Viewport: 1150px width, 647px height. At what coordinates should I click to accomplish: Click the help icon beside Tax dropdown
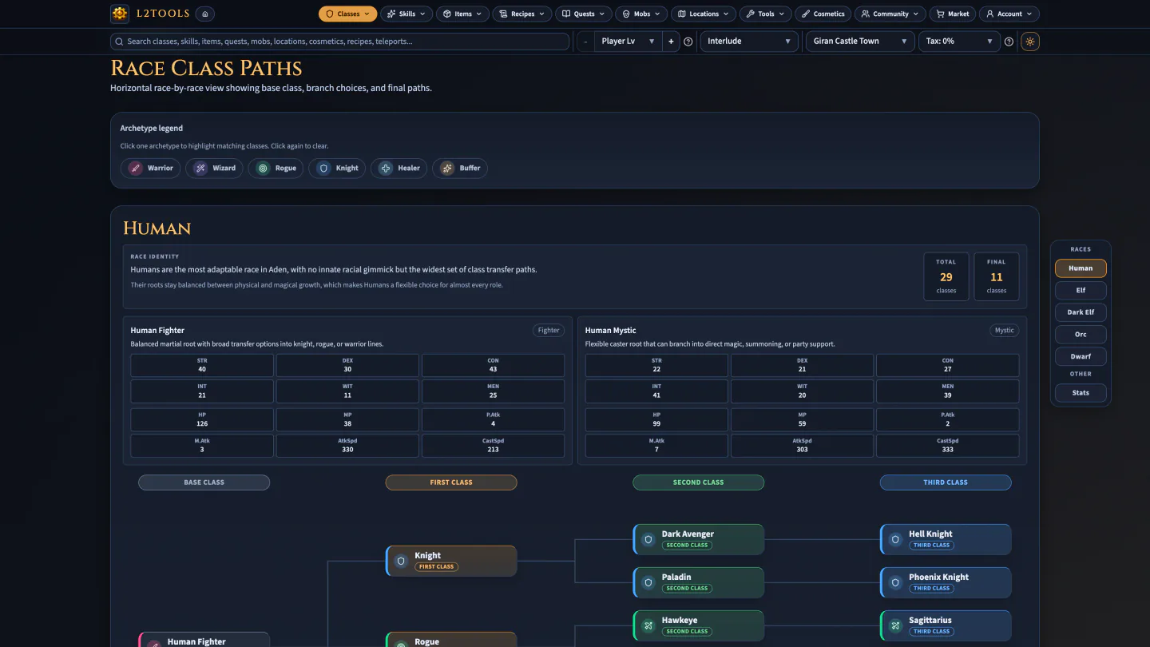(1009, 42)
